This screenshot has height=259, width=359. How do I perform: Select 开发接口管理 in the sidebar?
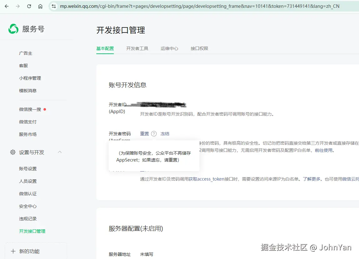pyautogui.click(x=32, y=231)
